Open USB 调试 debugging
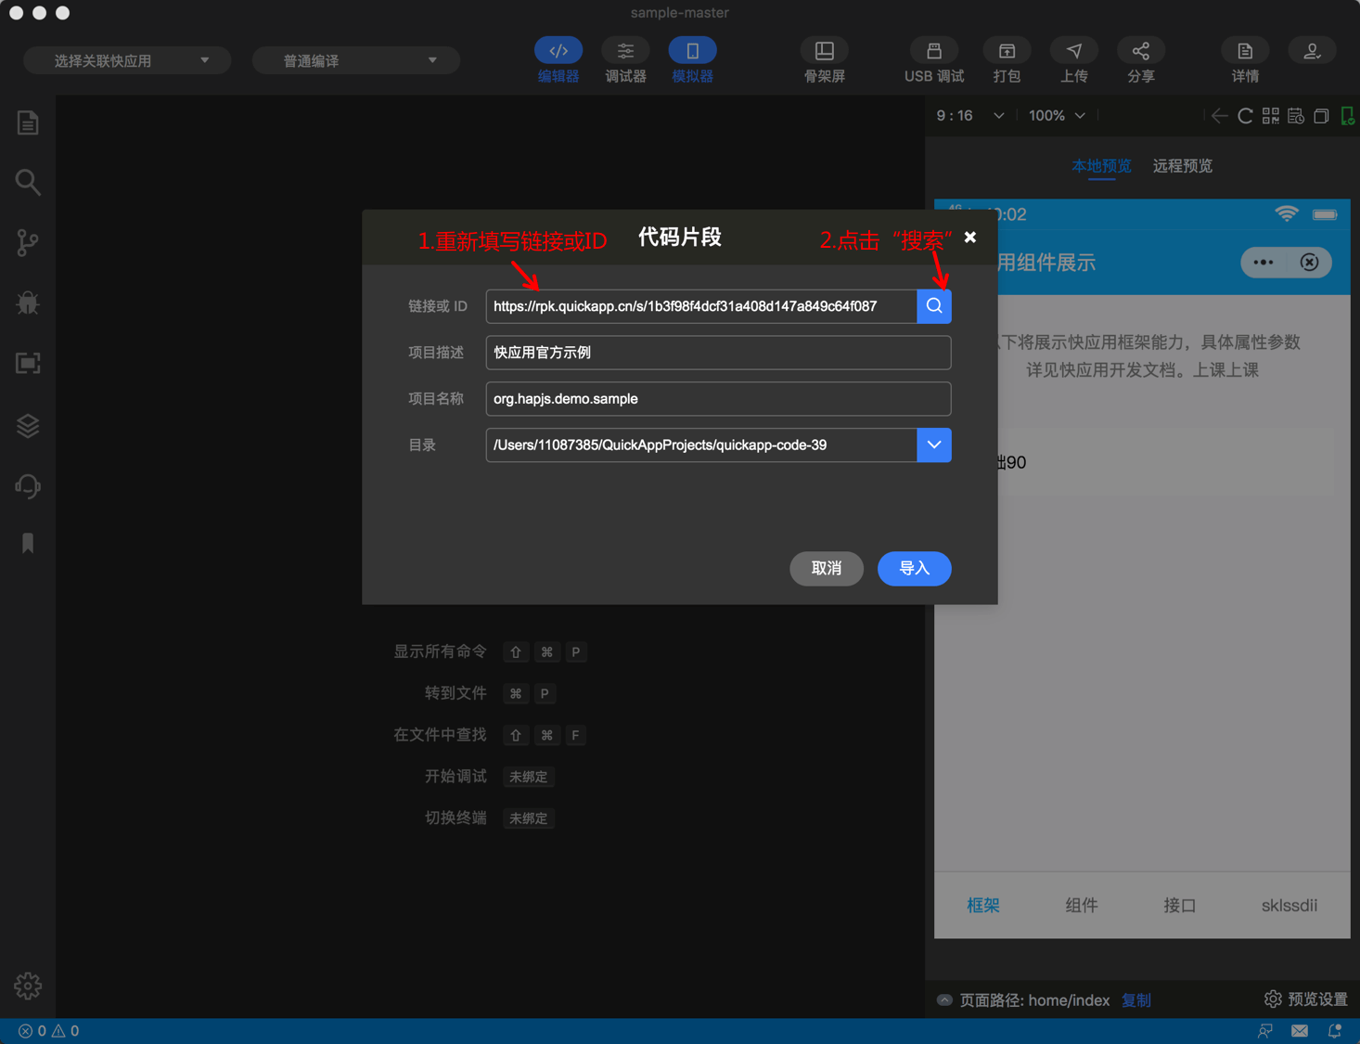 point(933,59)
